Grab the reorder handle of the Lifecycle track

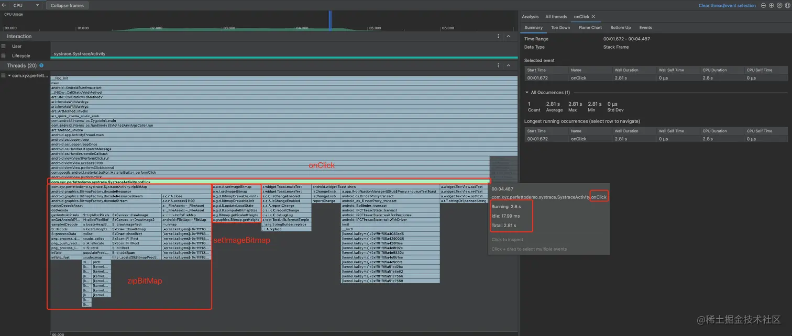coord(4,55)
